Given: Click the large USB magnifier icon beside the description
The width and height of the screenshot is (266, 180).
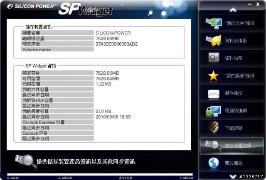Looking at the screenshot, I should [26, 161].
